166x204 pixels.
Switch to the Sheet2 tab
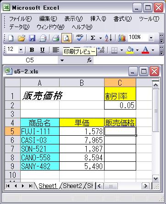[72, 186]
